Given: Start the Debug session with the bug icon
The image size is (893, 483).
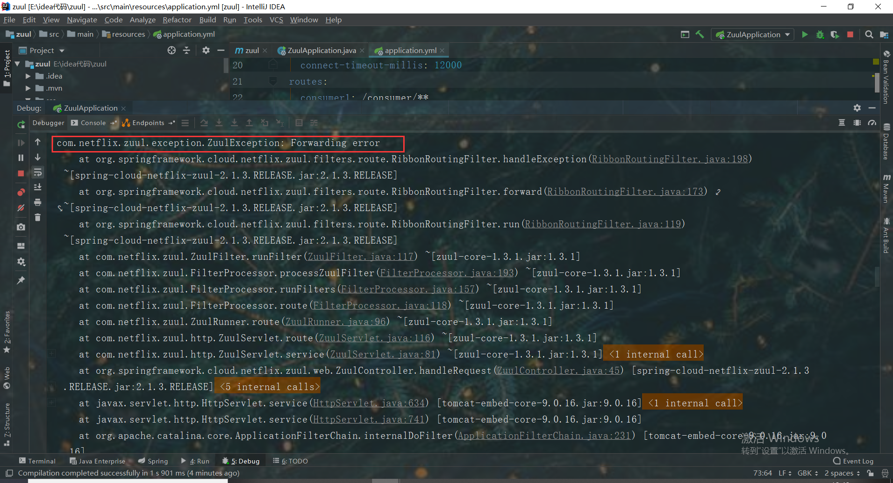Looking at the screenshot, I should [x=820, y=34].
